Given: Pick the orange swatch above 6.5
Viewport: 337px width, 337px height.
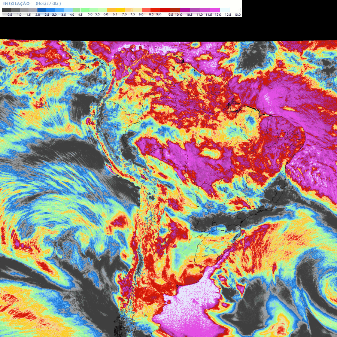Looking at the screenshot, I should tap(112, 10).
